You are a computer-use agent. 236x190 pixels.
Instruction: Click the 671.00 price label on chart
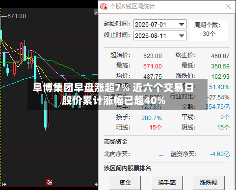(17, 16)
